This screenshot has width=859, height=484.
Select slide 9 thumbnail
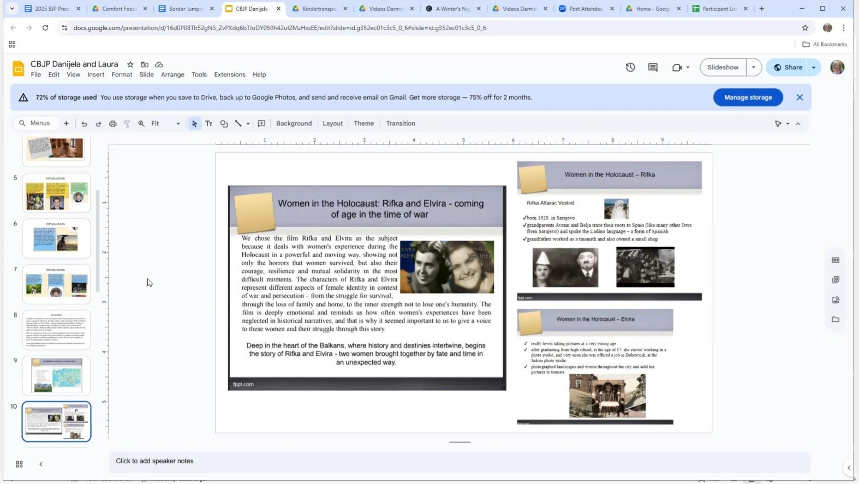click(x=56, y=375)
